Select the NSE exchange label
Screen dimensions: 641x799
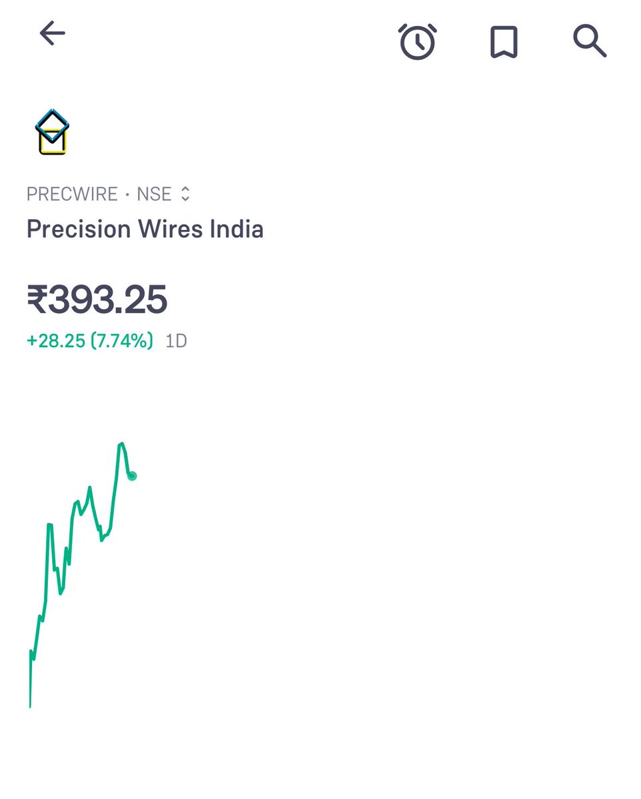coord(154,195)
